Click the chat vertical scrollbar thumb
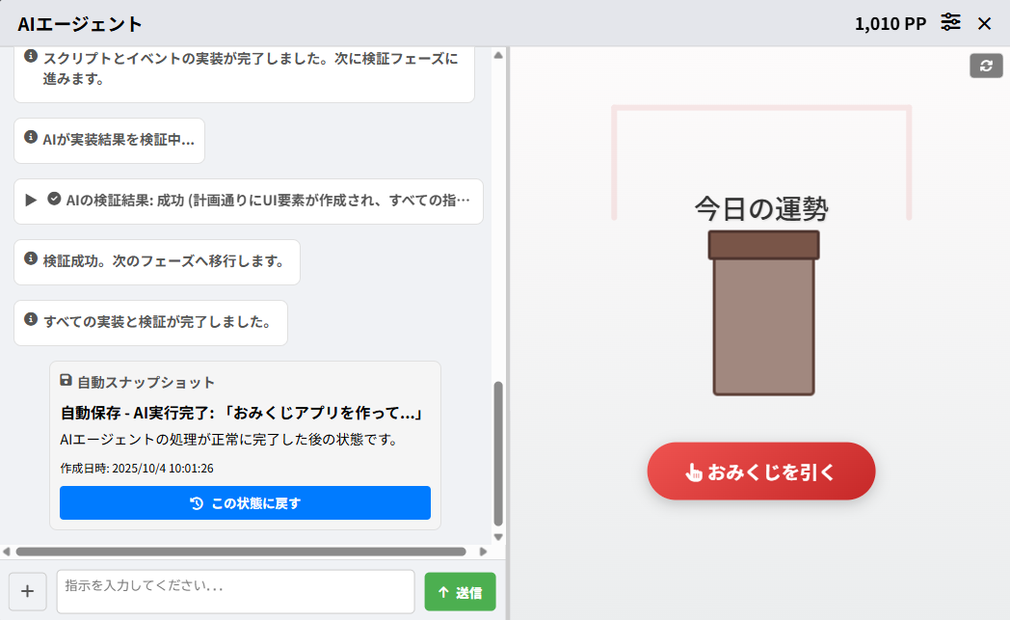 tap(498, 453)
